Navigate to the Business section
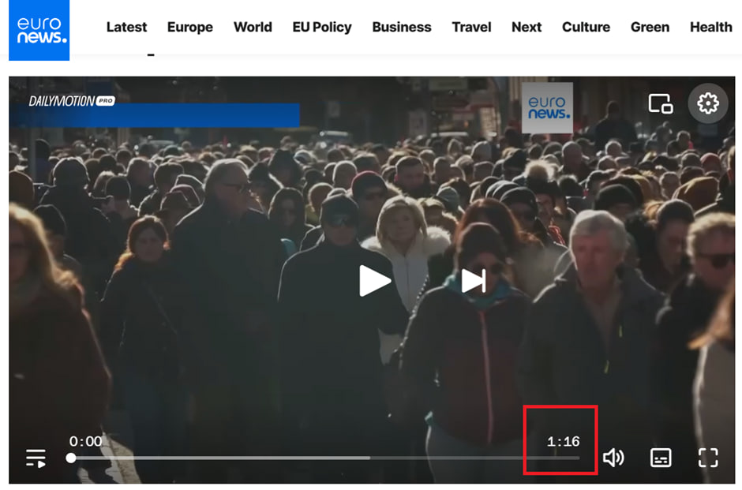This screenshot has height=490, width=742. coord(402,27)
